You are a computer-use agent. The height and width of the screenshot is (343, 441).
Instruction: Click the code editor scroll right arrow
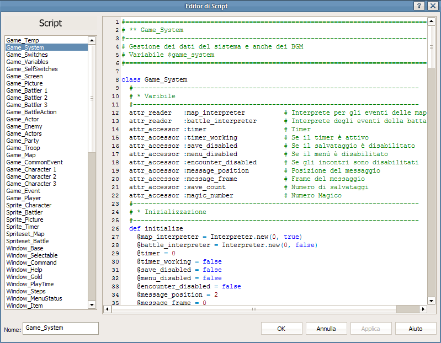(x=423, y=309)
